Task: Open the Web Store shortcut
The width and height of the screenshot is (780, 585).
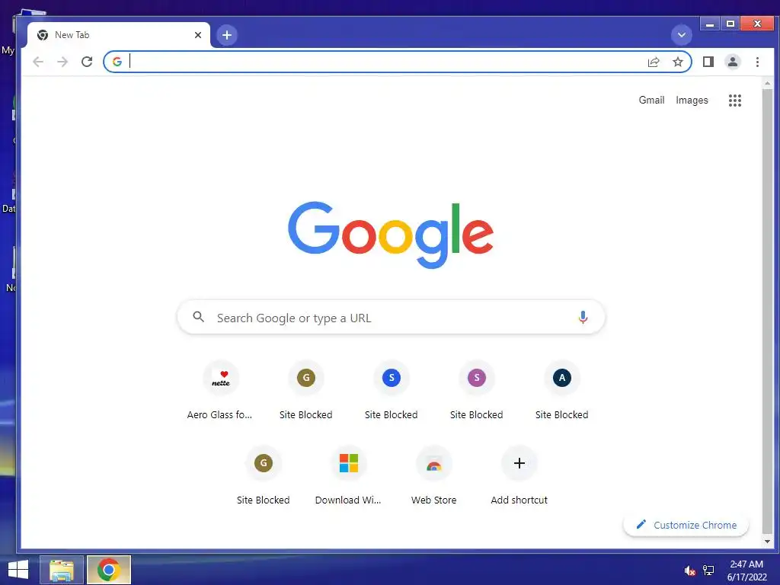Action: pyautogui.click(x=433, y=476)
